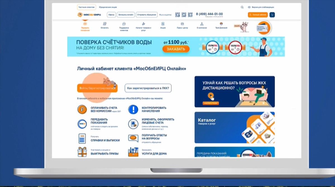335x187 pixels.
Task: Click the Запишись онлайн button
Action: (x=126, y=15)
